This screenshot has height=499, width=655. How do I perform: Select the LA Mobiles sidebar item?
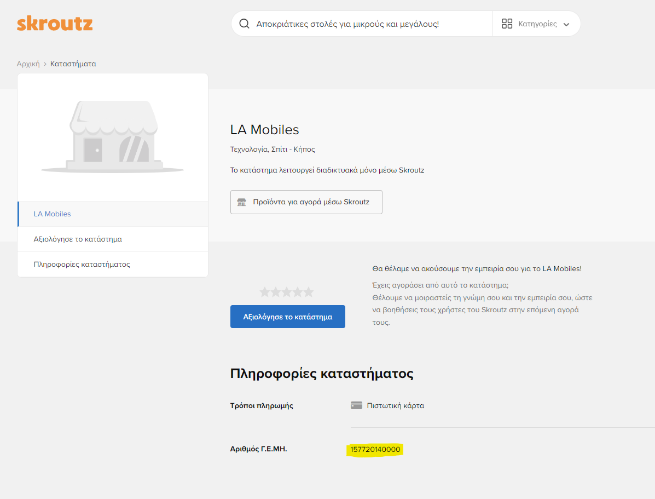click(113, 214)
